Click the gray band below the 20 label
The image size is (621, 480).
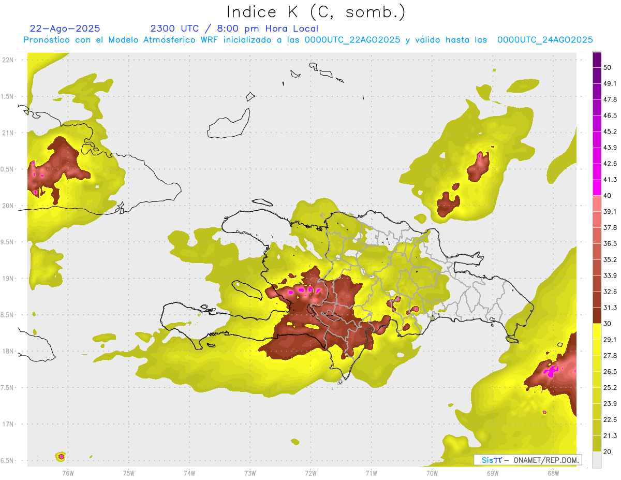point(597,459)
